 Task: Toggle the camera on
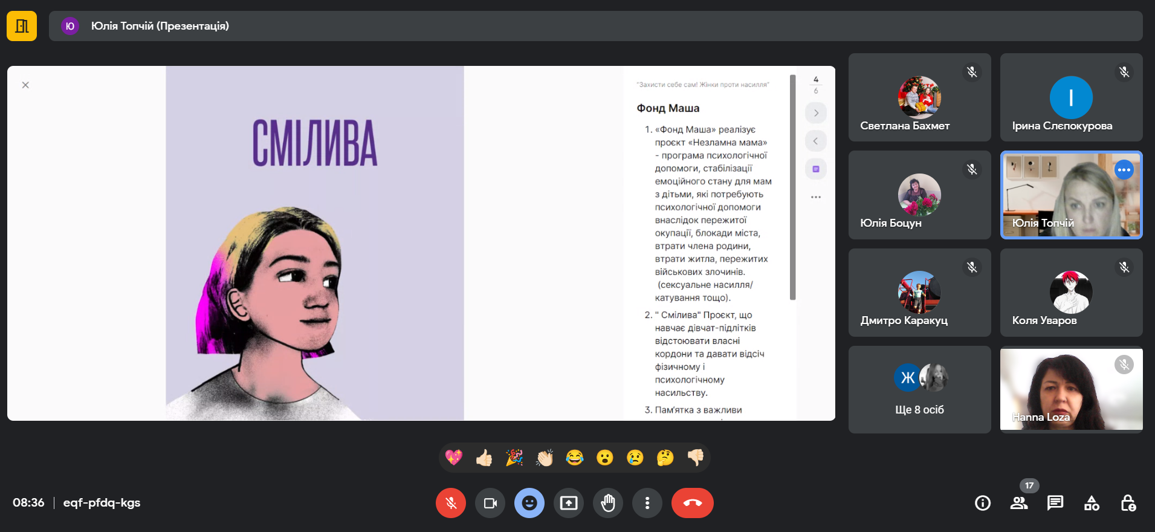pos(490,503)
